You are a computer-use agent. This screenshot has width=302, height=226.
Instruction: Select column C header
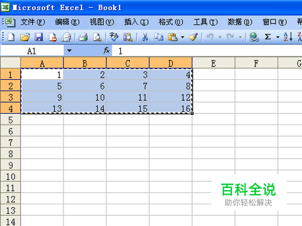tap(127, 63)
